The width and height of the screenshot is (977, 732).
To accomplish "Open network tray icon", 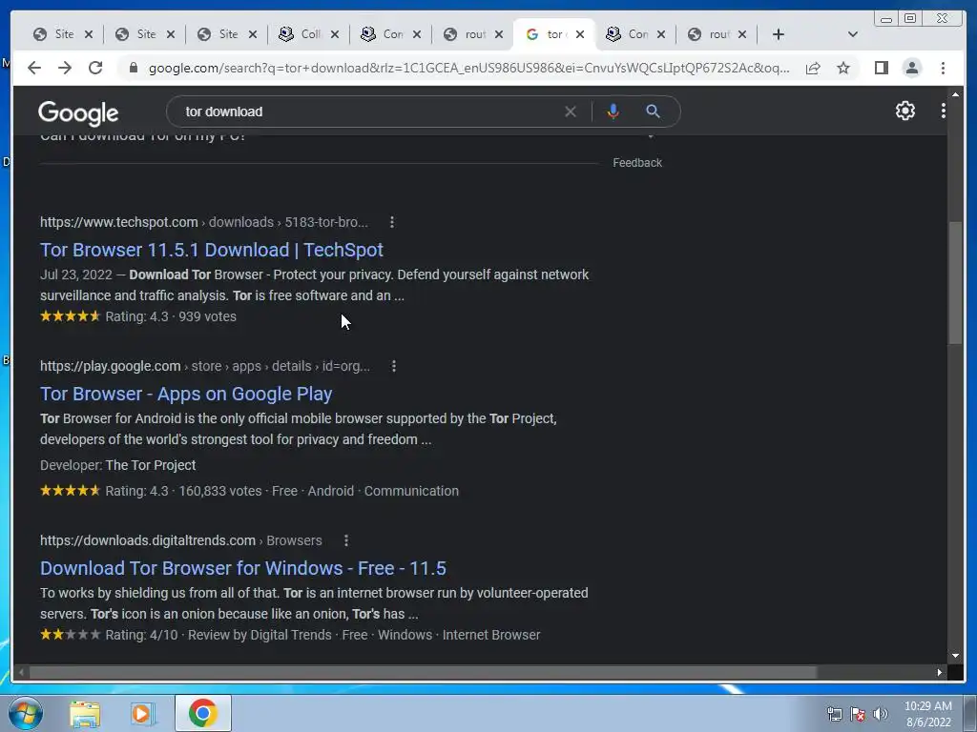I will [834, 714].
